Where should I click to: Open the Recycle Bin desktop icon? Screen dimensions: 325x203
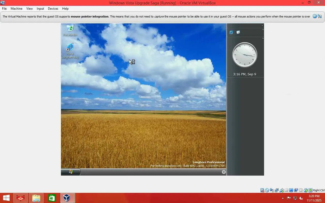(x=70, y=30)
